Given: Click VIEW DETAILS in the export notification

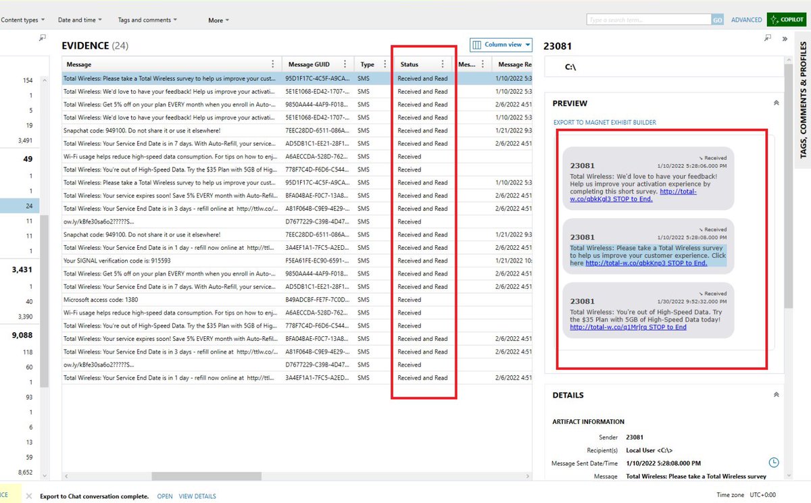Looking at the screenshot, I should (197, 496).
